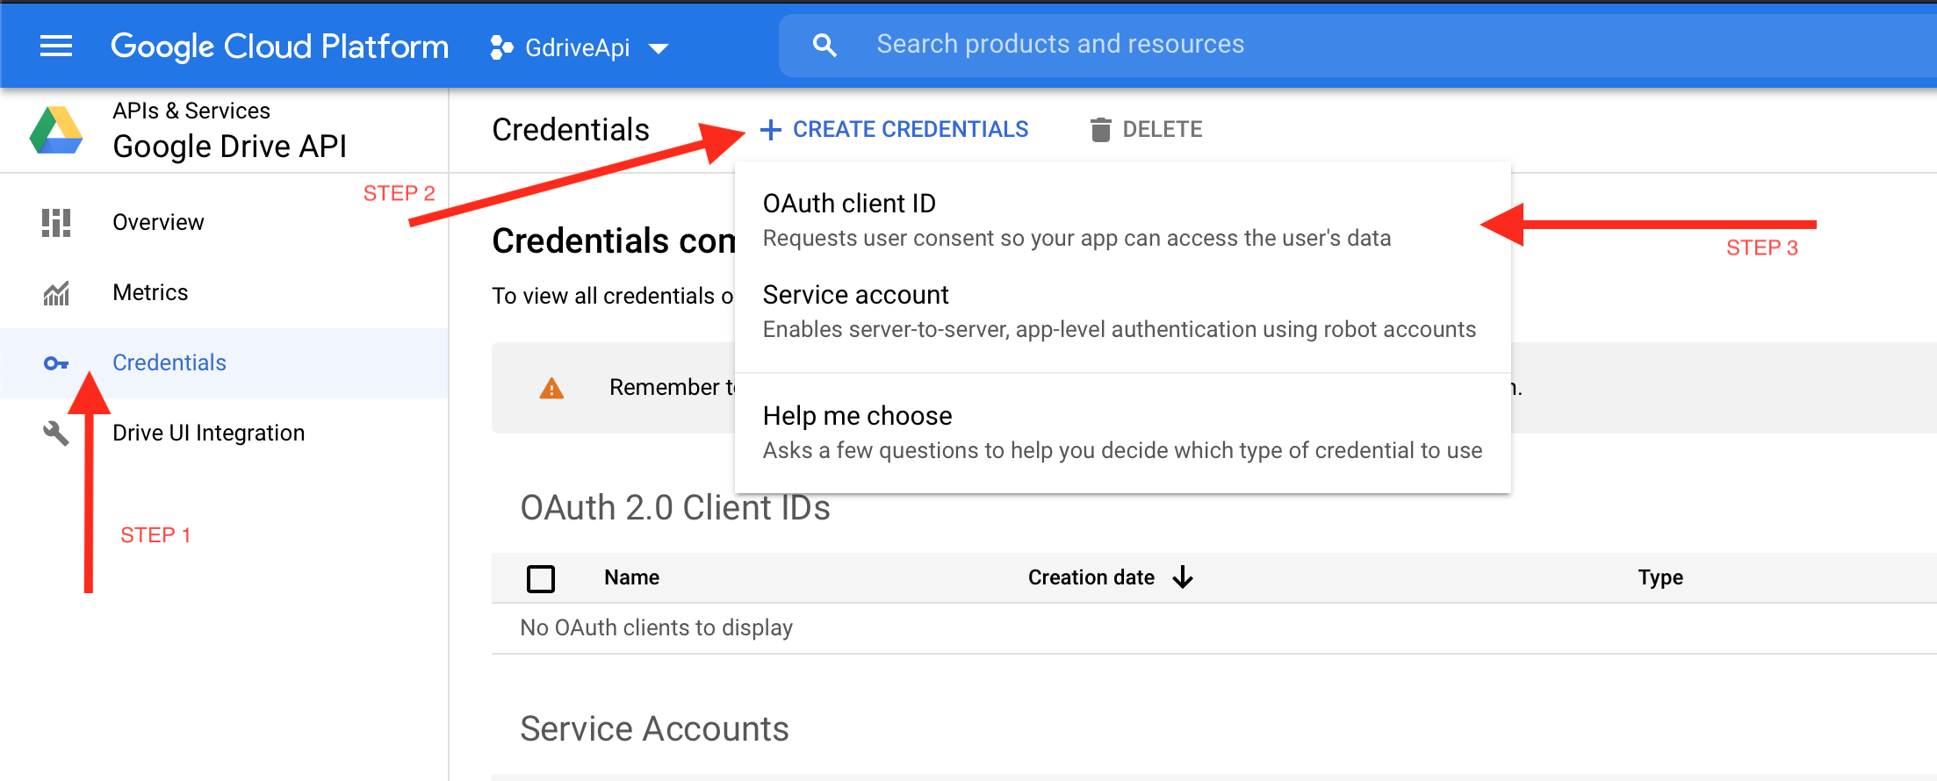The width and height of the screenshot is (1937, 781).
Task: Open the Overview sidebar item
Action: coord(224,222)
